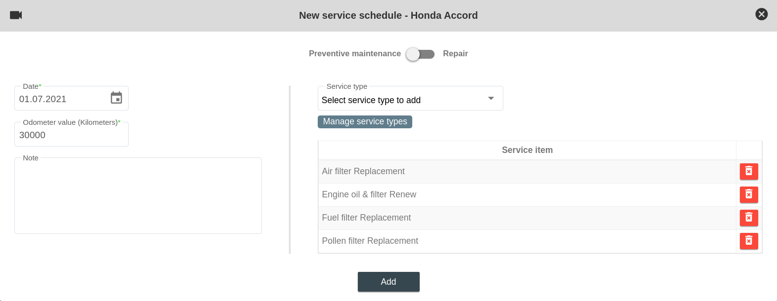Click the Odometer value field
The width and height of the screenshot is (777, 301).
71,135
